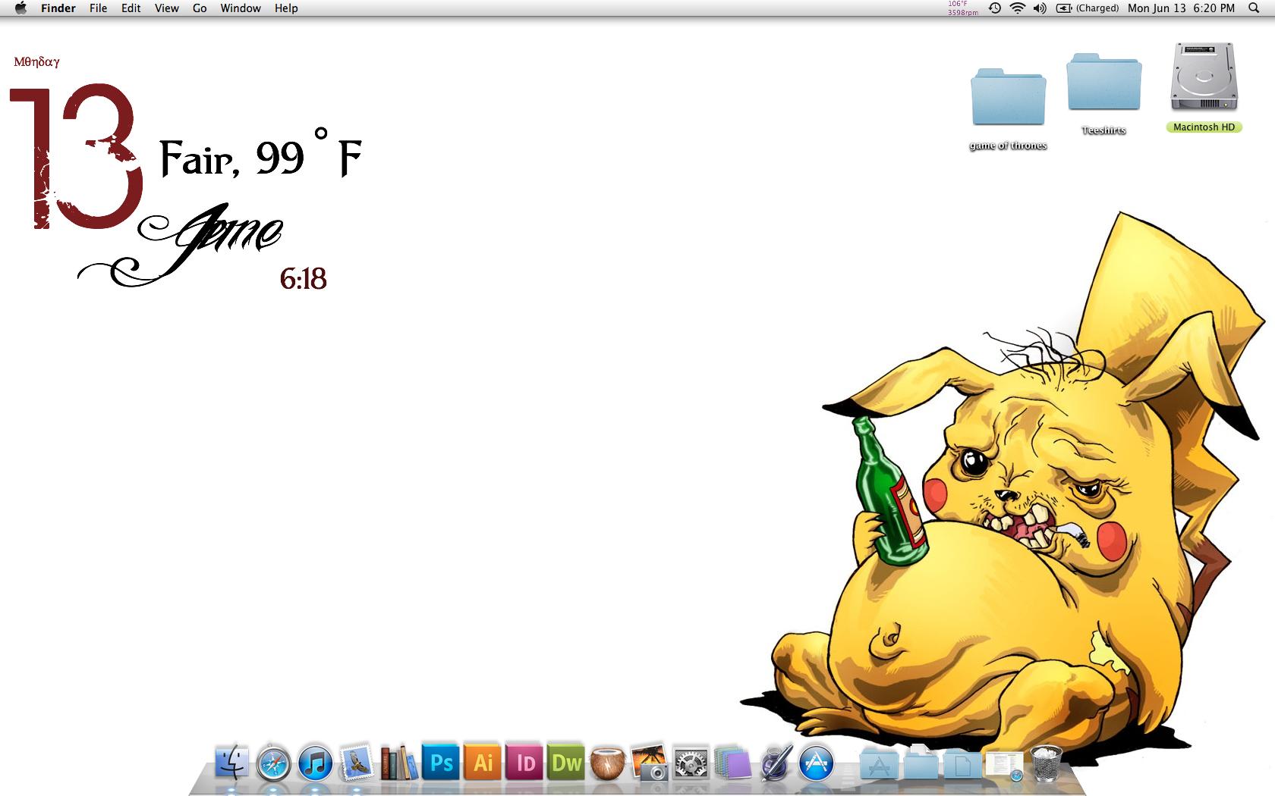This screenshot has height=796, width=1275.
Task: Launch Adobe Photoshop from the Dock
Action: [x=441, y=762]
